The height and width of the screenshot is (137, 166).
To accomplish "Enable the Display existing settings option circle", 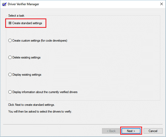I will (10, 75).
